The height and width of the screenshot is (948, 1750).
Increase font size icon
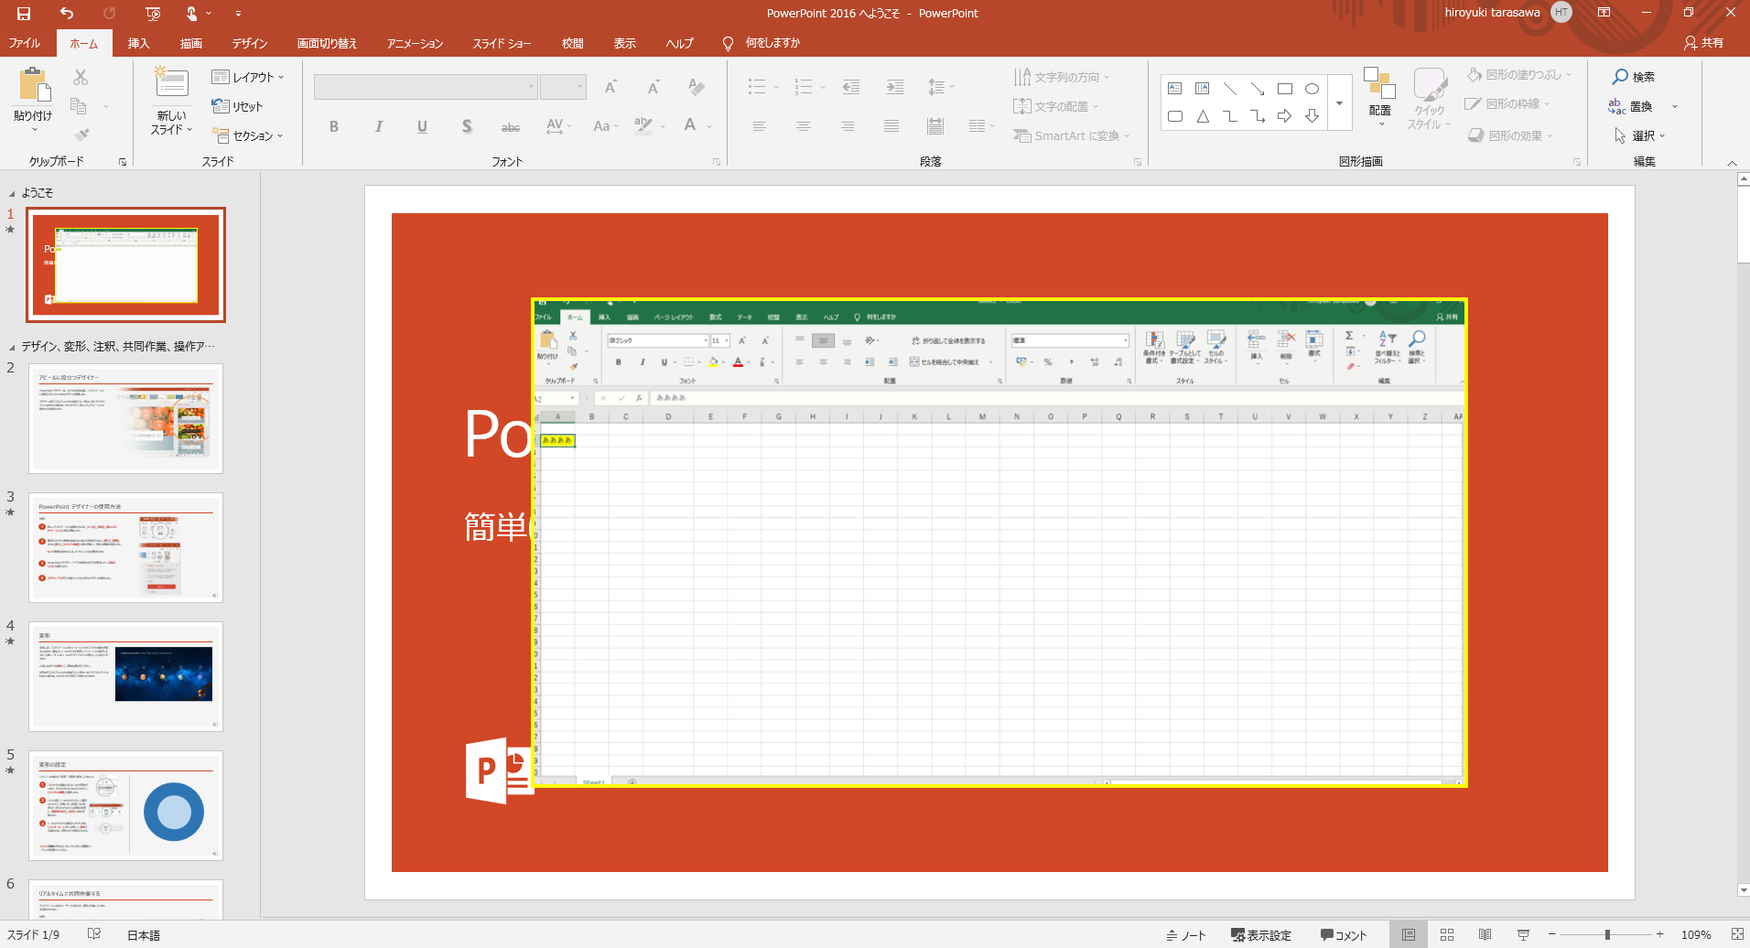click(610, 87)
